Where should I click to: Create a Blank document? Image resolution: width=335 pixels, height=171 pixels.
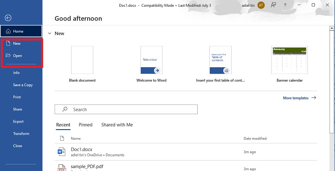(x=82, y=64)
